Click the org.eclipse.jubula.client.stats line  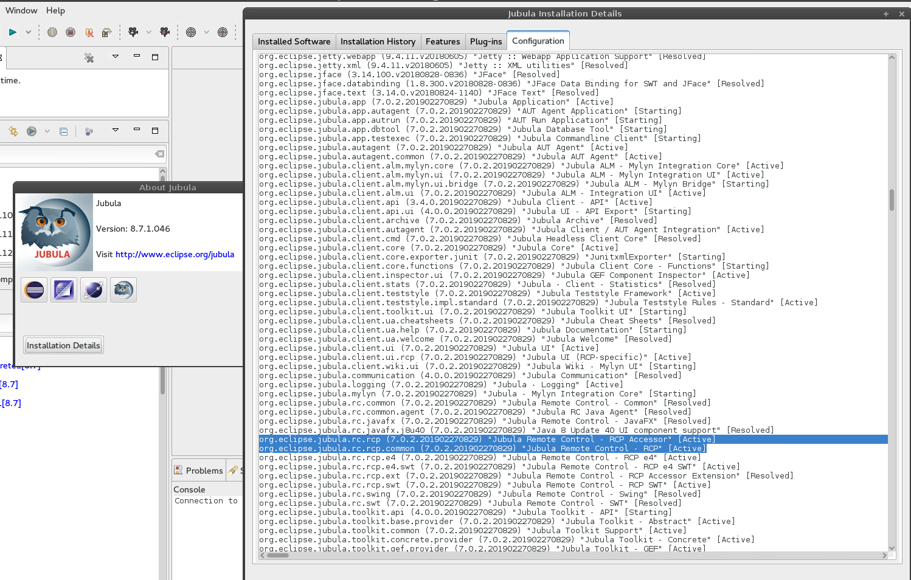tap(487, 285)
